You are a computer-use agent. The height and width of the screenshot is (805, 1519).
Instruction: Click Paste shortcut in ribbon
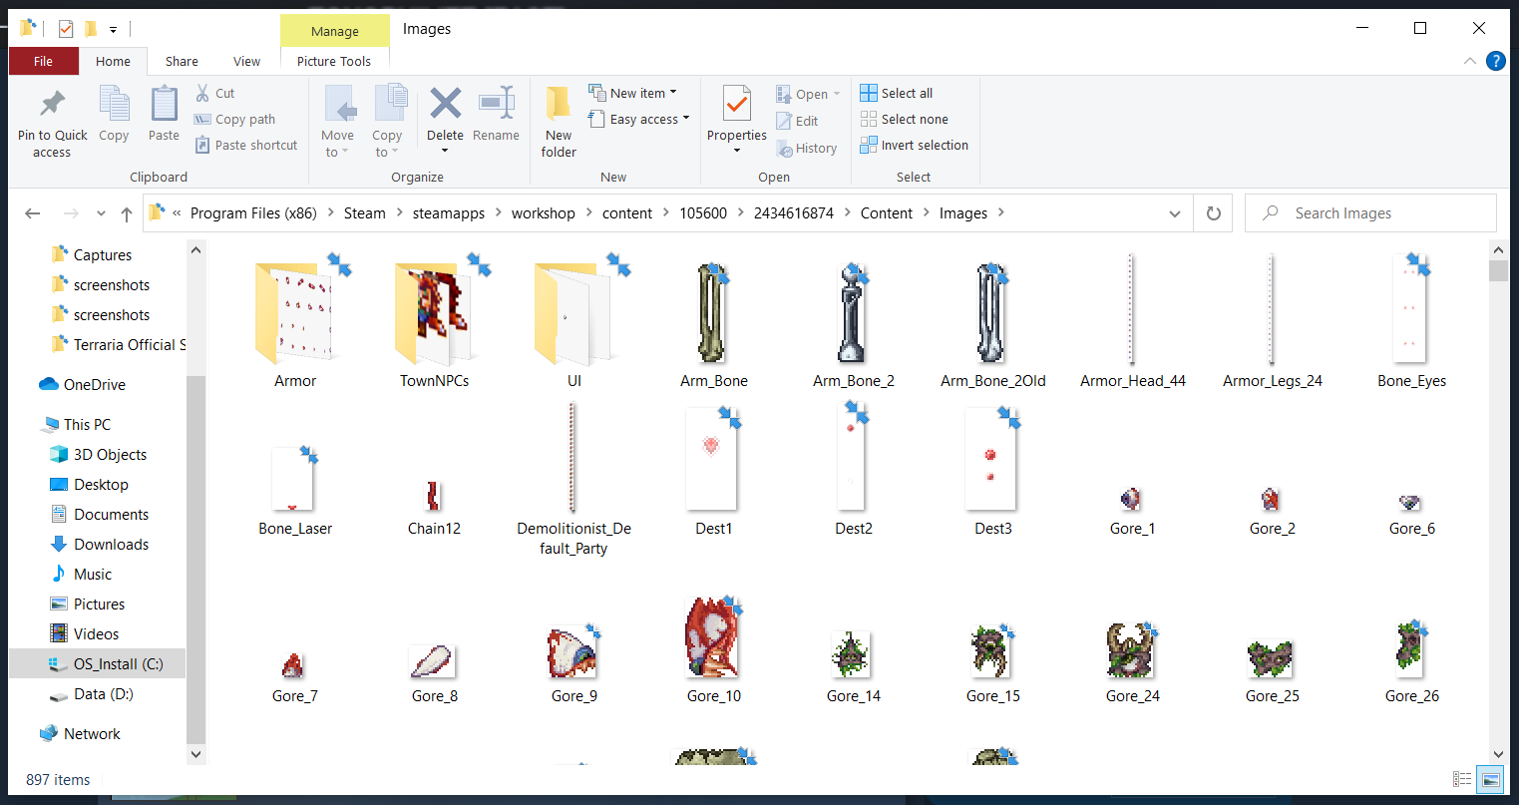point(245,145)
